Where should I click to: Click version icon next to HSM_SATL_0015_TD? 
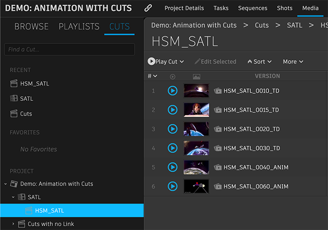[x=218, y=110]
